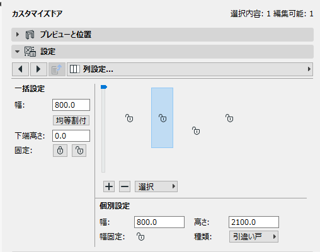Click the closed padlock icon beside 固定
The height and width of the screenshot is (252, 320).
60,151
